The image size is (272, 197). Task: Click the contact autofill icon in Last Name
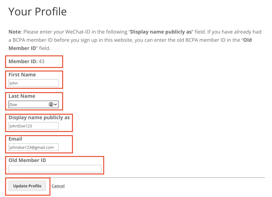click(x=51, y=104)
